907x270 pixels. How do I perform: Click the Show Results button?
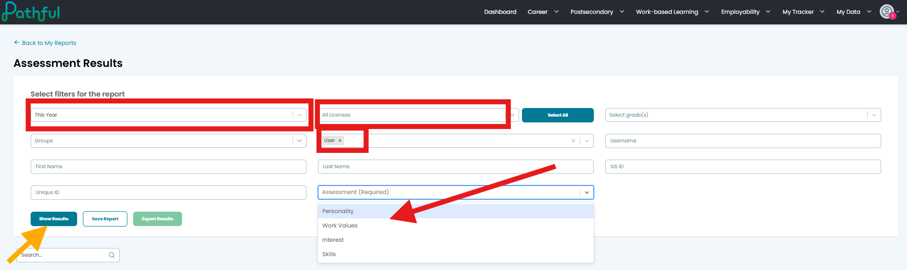(54, 219)
